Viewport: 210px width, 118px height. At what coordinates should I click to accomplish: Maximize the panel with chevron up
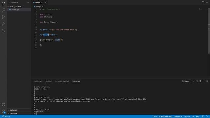(x=204, y=81)
